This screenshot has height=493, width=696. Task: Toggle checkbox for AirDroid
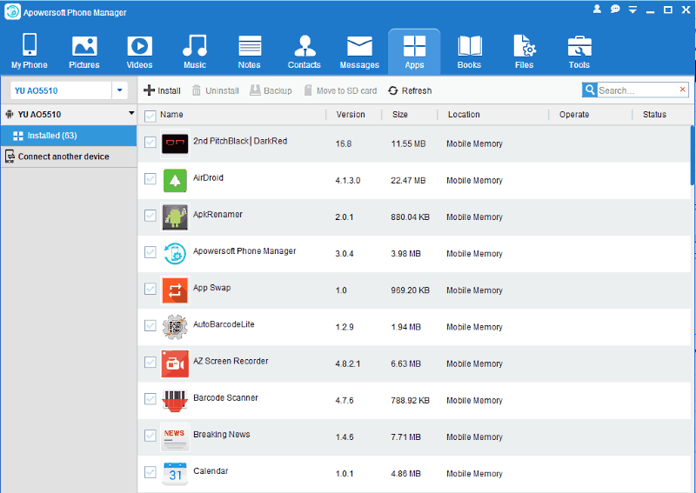point(150,179)
